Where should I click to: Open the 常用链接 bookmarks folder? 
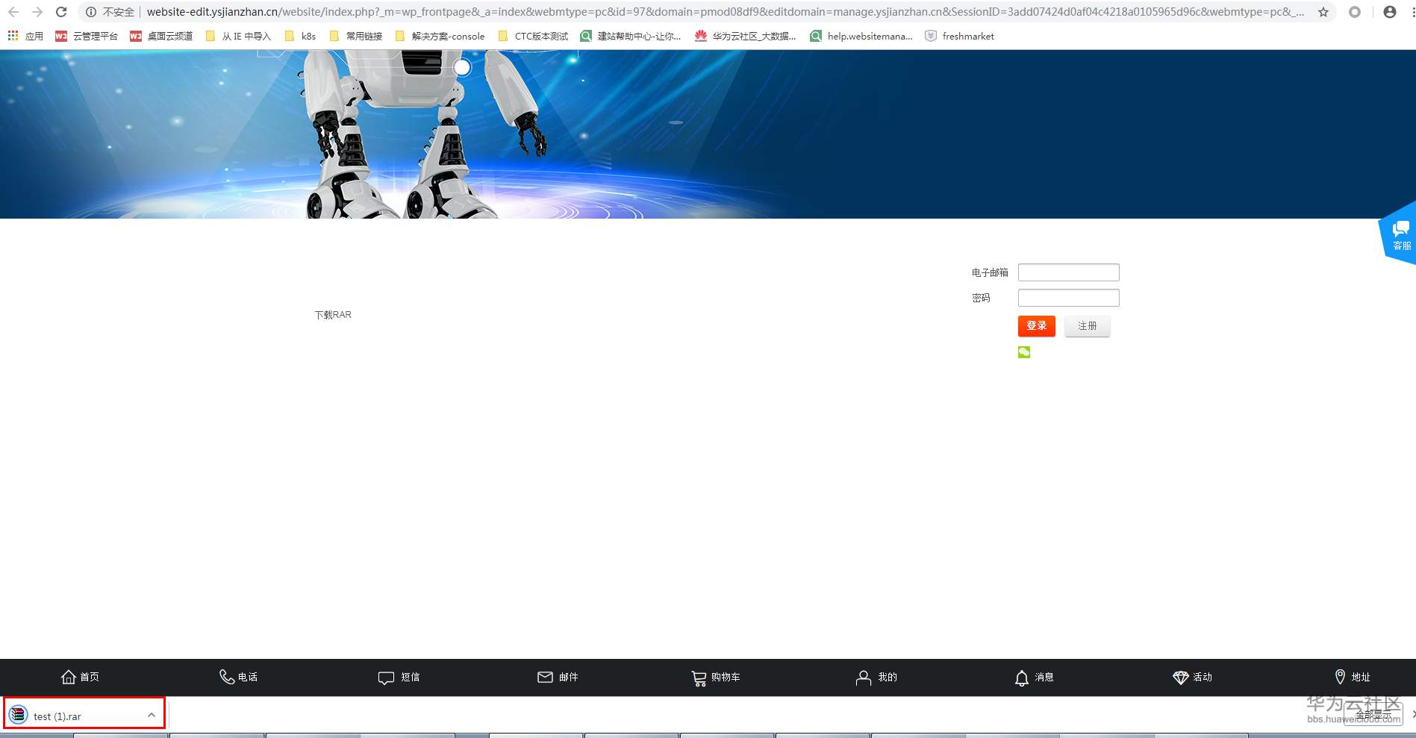(x=357, y=35)
